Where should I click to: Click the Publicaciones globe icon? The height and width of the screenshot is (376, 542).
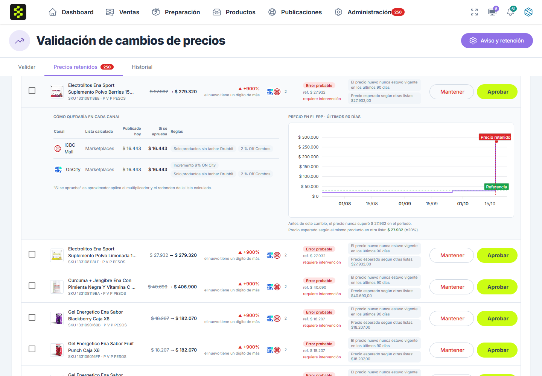272,12
